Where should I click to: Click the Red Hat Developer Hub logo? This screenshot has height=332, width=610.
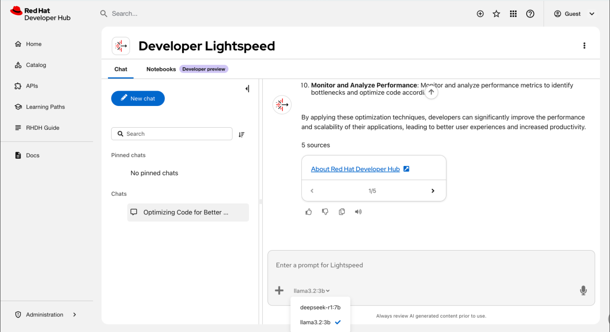tap(40, 14)
